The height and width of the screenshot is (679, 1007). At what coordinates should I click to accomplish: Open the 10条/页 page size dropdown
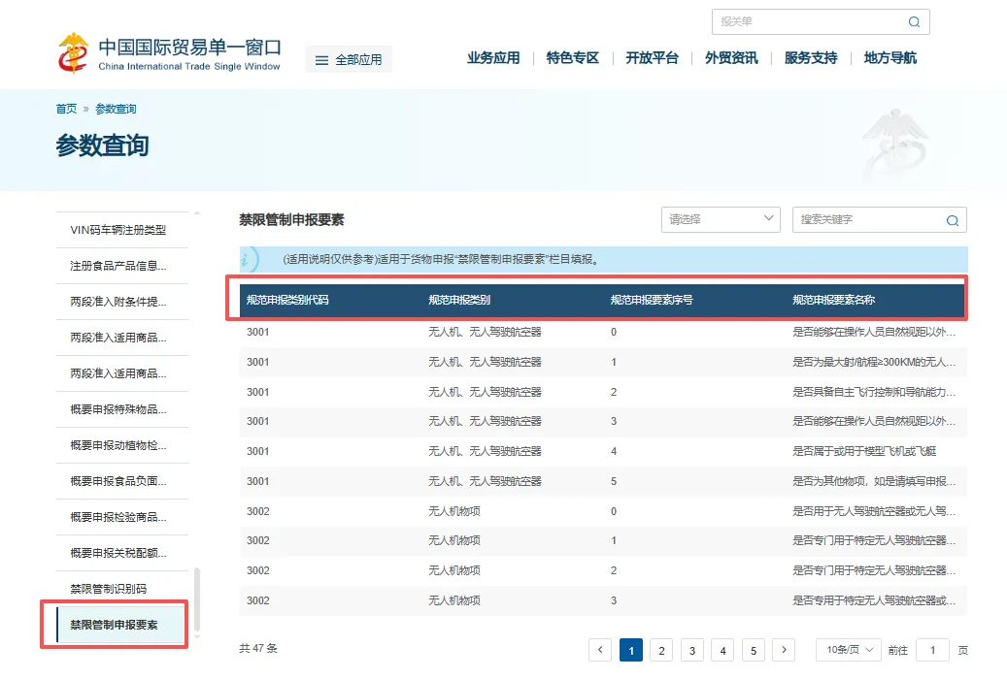[849, 650]
